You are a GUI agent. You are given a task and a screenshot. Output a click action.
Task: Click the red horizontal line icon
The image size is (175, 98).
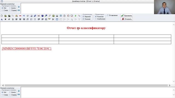pyautogui.click(x=20, y=16)
